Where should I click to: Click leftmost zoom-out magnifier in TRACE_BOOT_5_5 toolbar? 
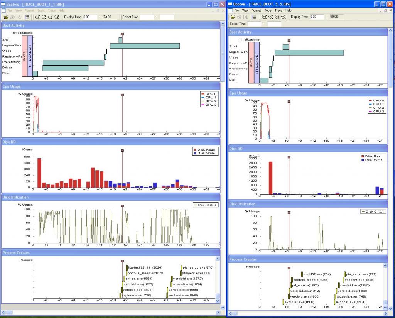pyautogui.click(x=271, y=17)
